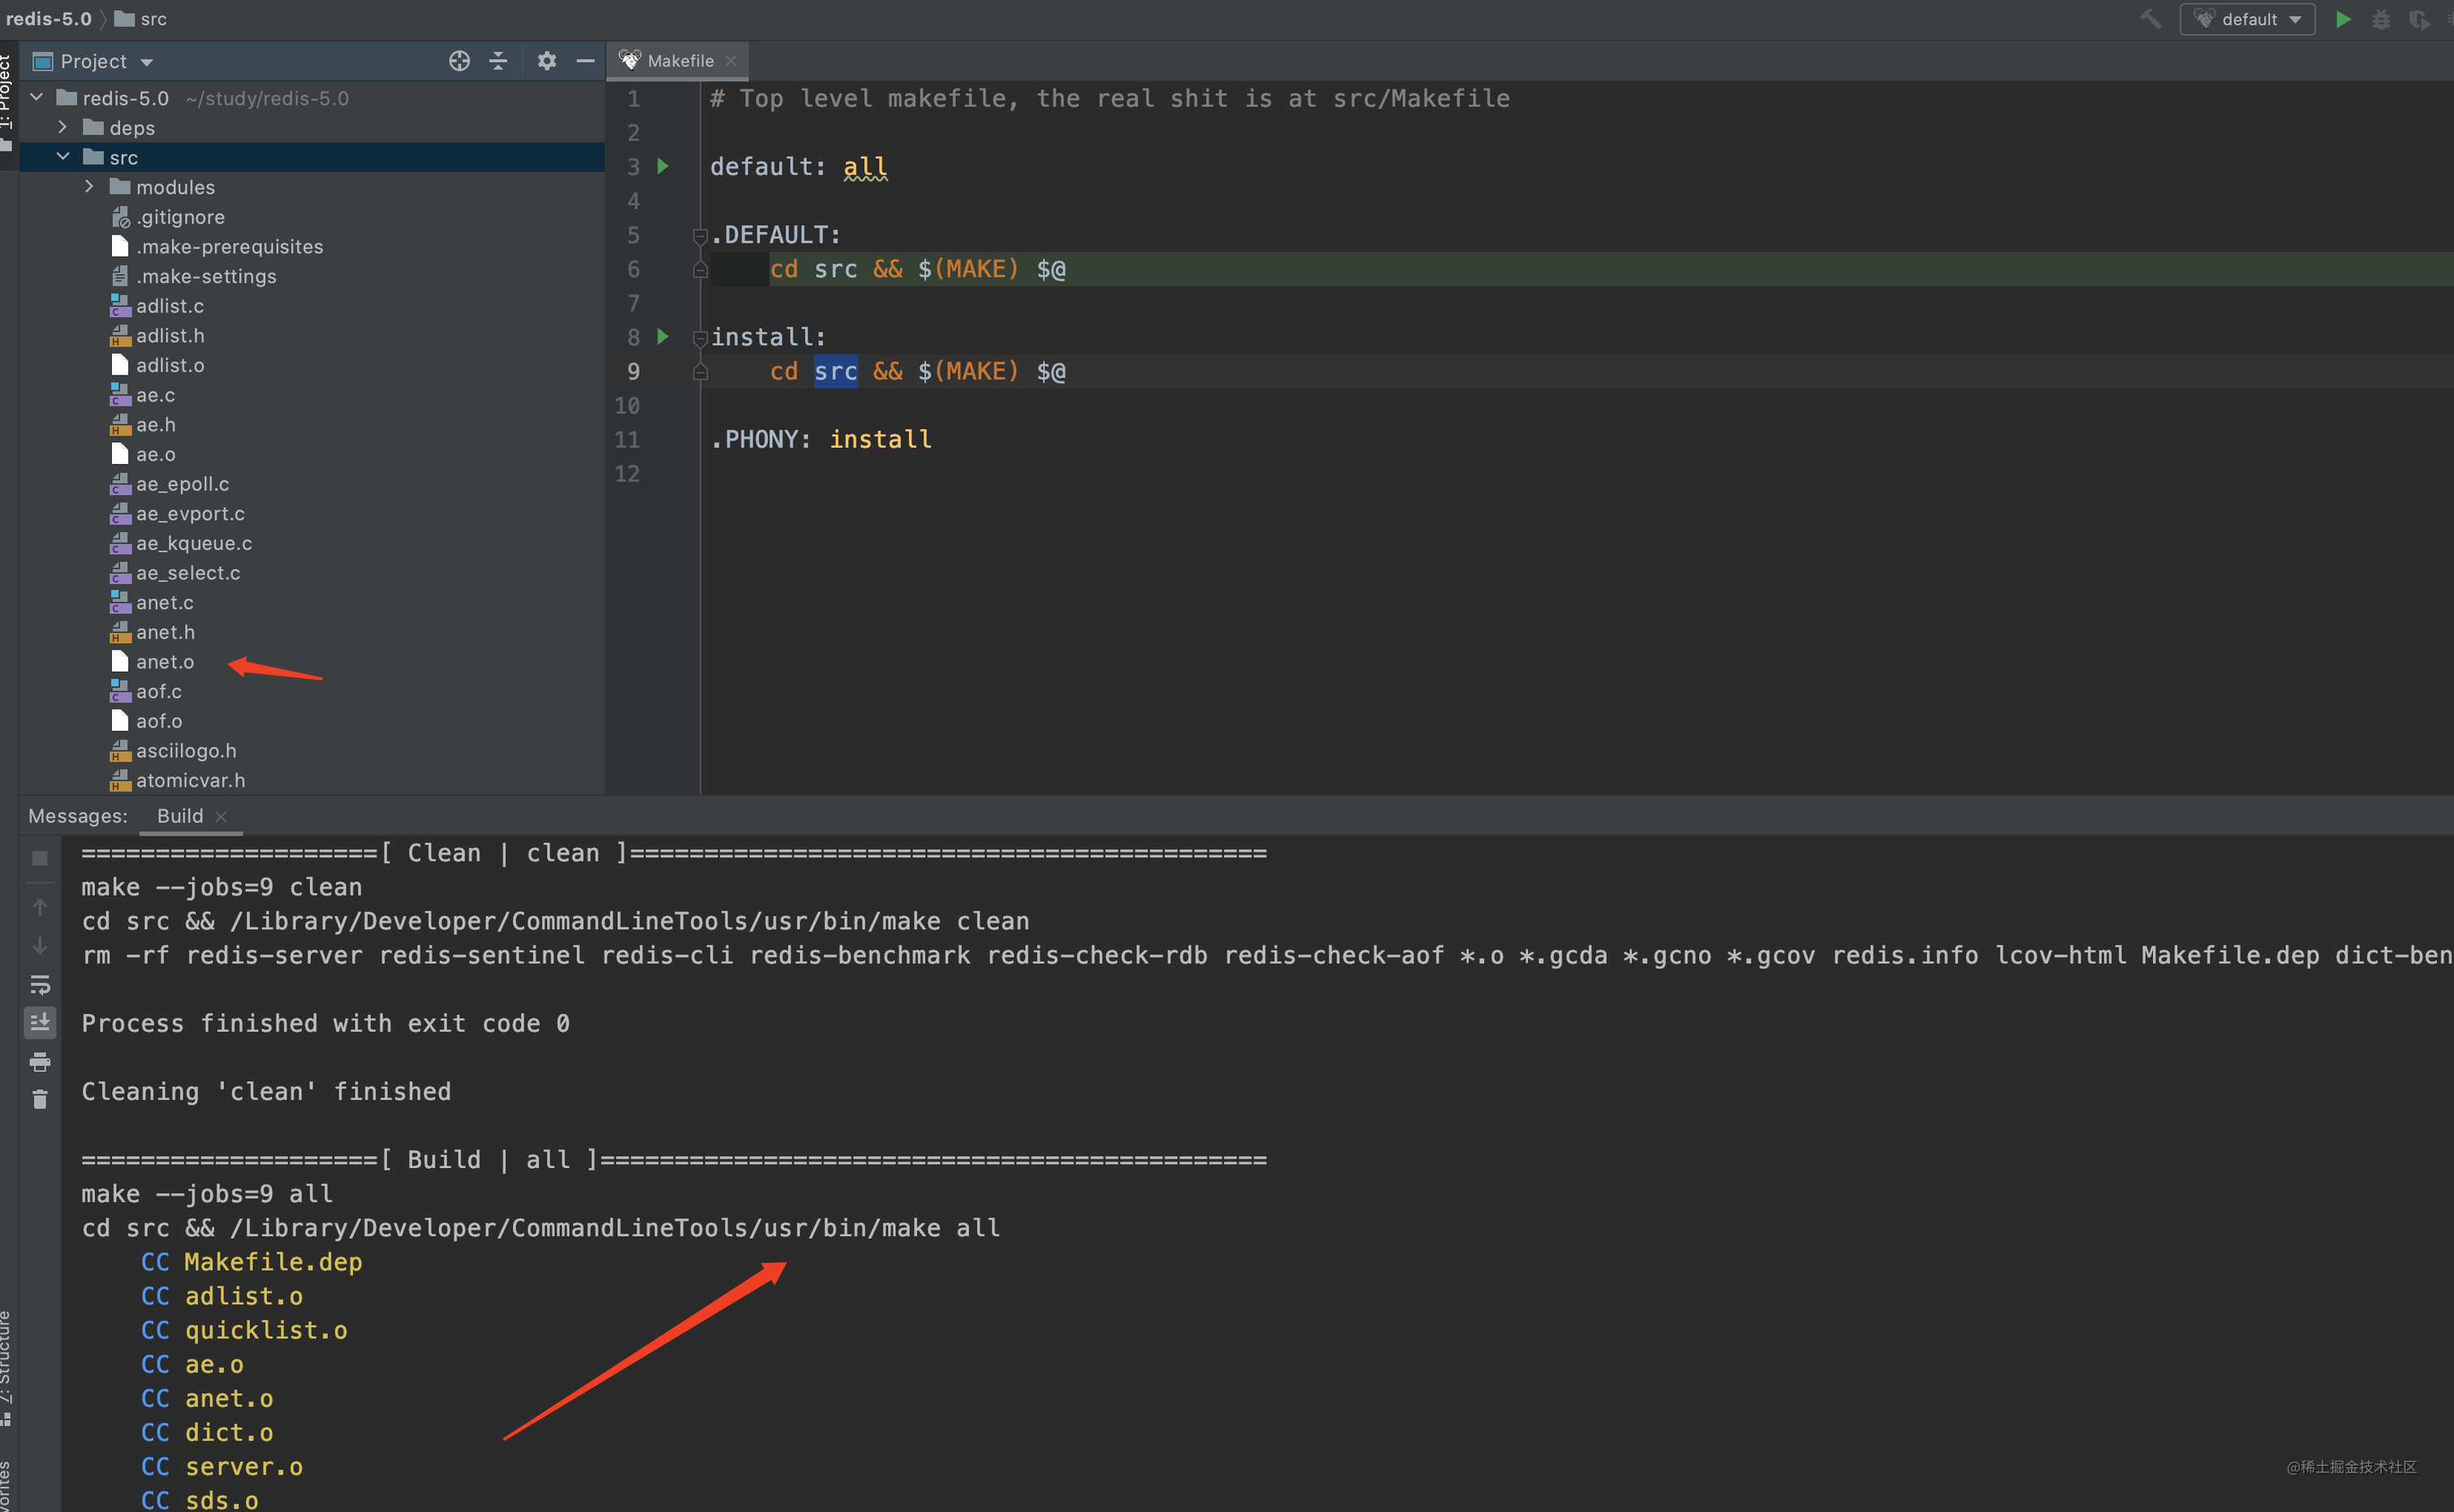Click 'CC Makefile.dep' in build output
2454x1512 pixels.
pos(251,1263)
